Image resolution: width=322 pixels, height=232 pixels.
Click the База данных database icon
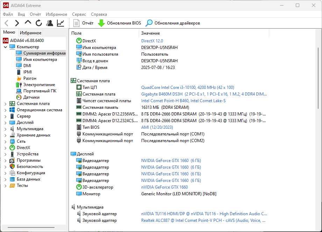pos(12,179)
